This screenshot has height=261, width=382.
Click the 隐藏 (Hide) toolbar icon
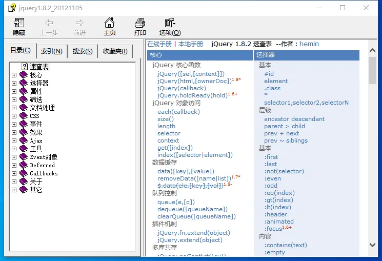click(x=19, y=23)
